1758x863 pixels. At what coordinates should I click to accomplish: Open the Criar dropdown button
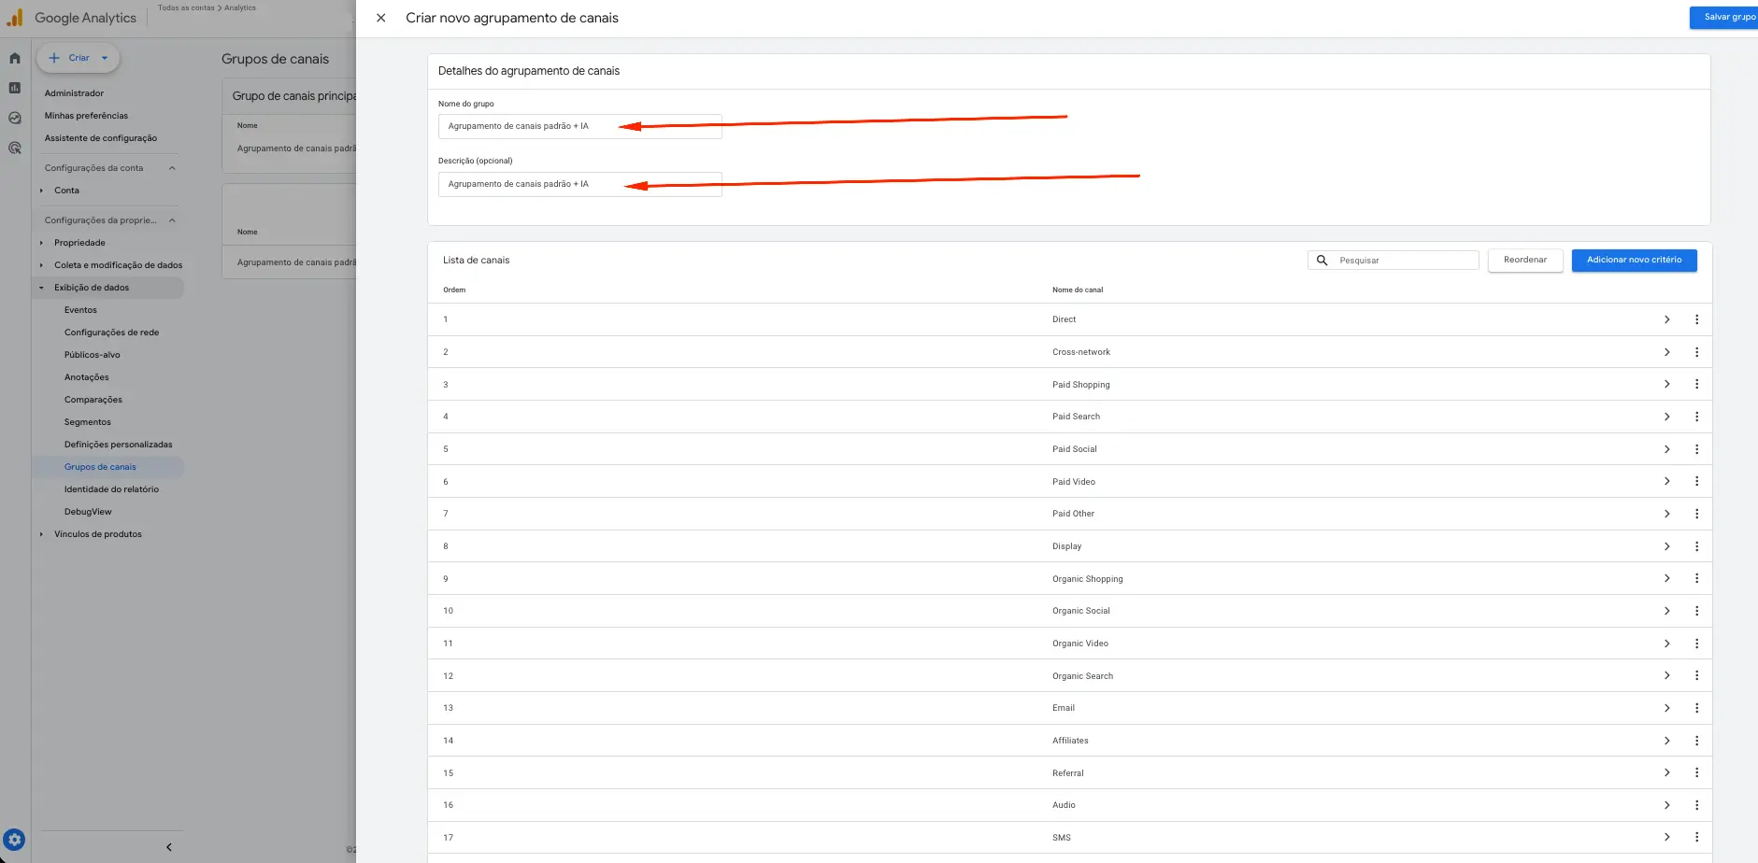pos(79,58)
